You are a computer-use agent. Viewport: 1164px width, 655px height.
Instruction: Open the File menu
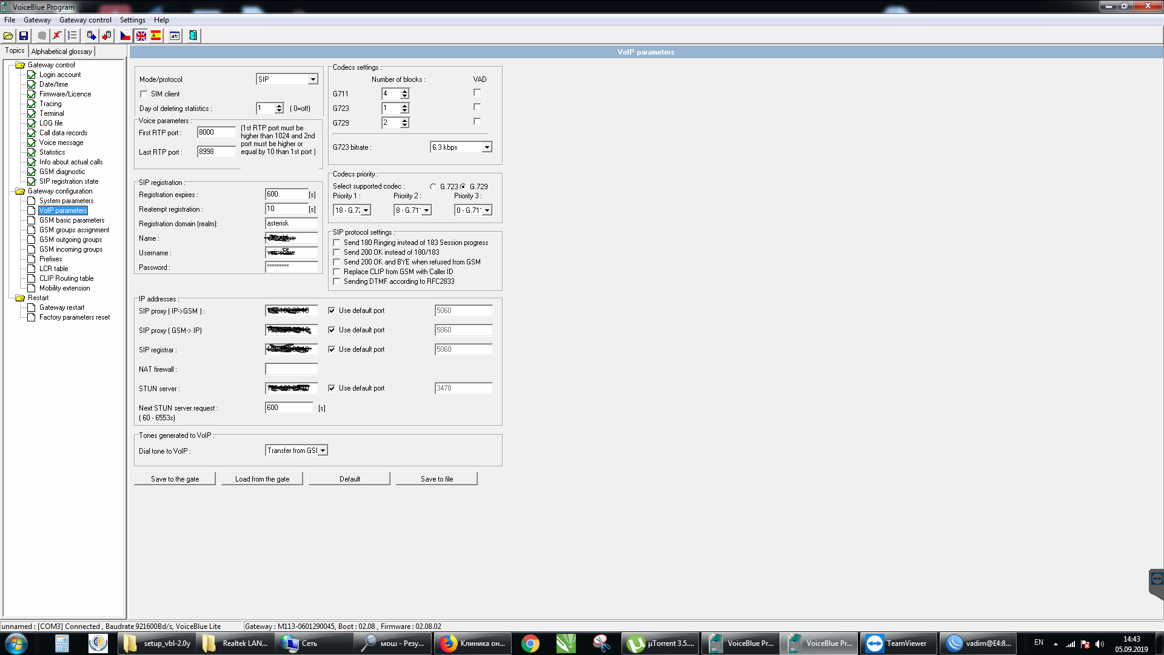10,20
